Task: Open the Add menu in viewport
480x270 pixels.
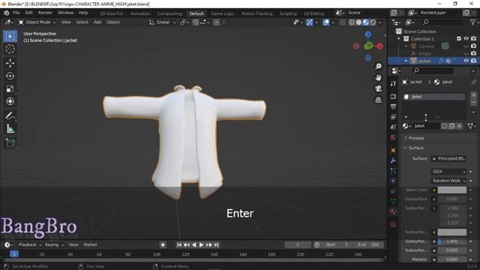Action: [x=97, y=22]
